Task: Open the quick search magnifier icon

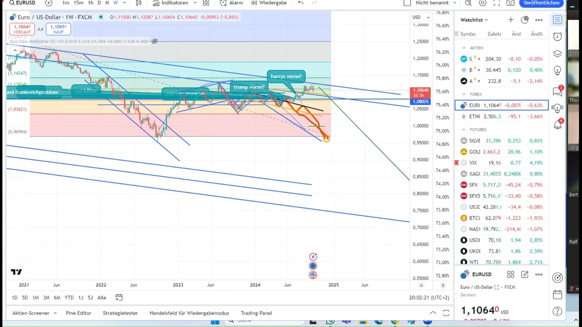Action: point(469,3)
